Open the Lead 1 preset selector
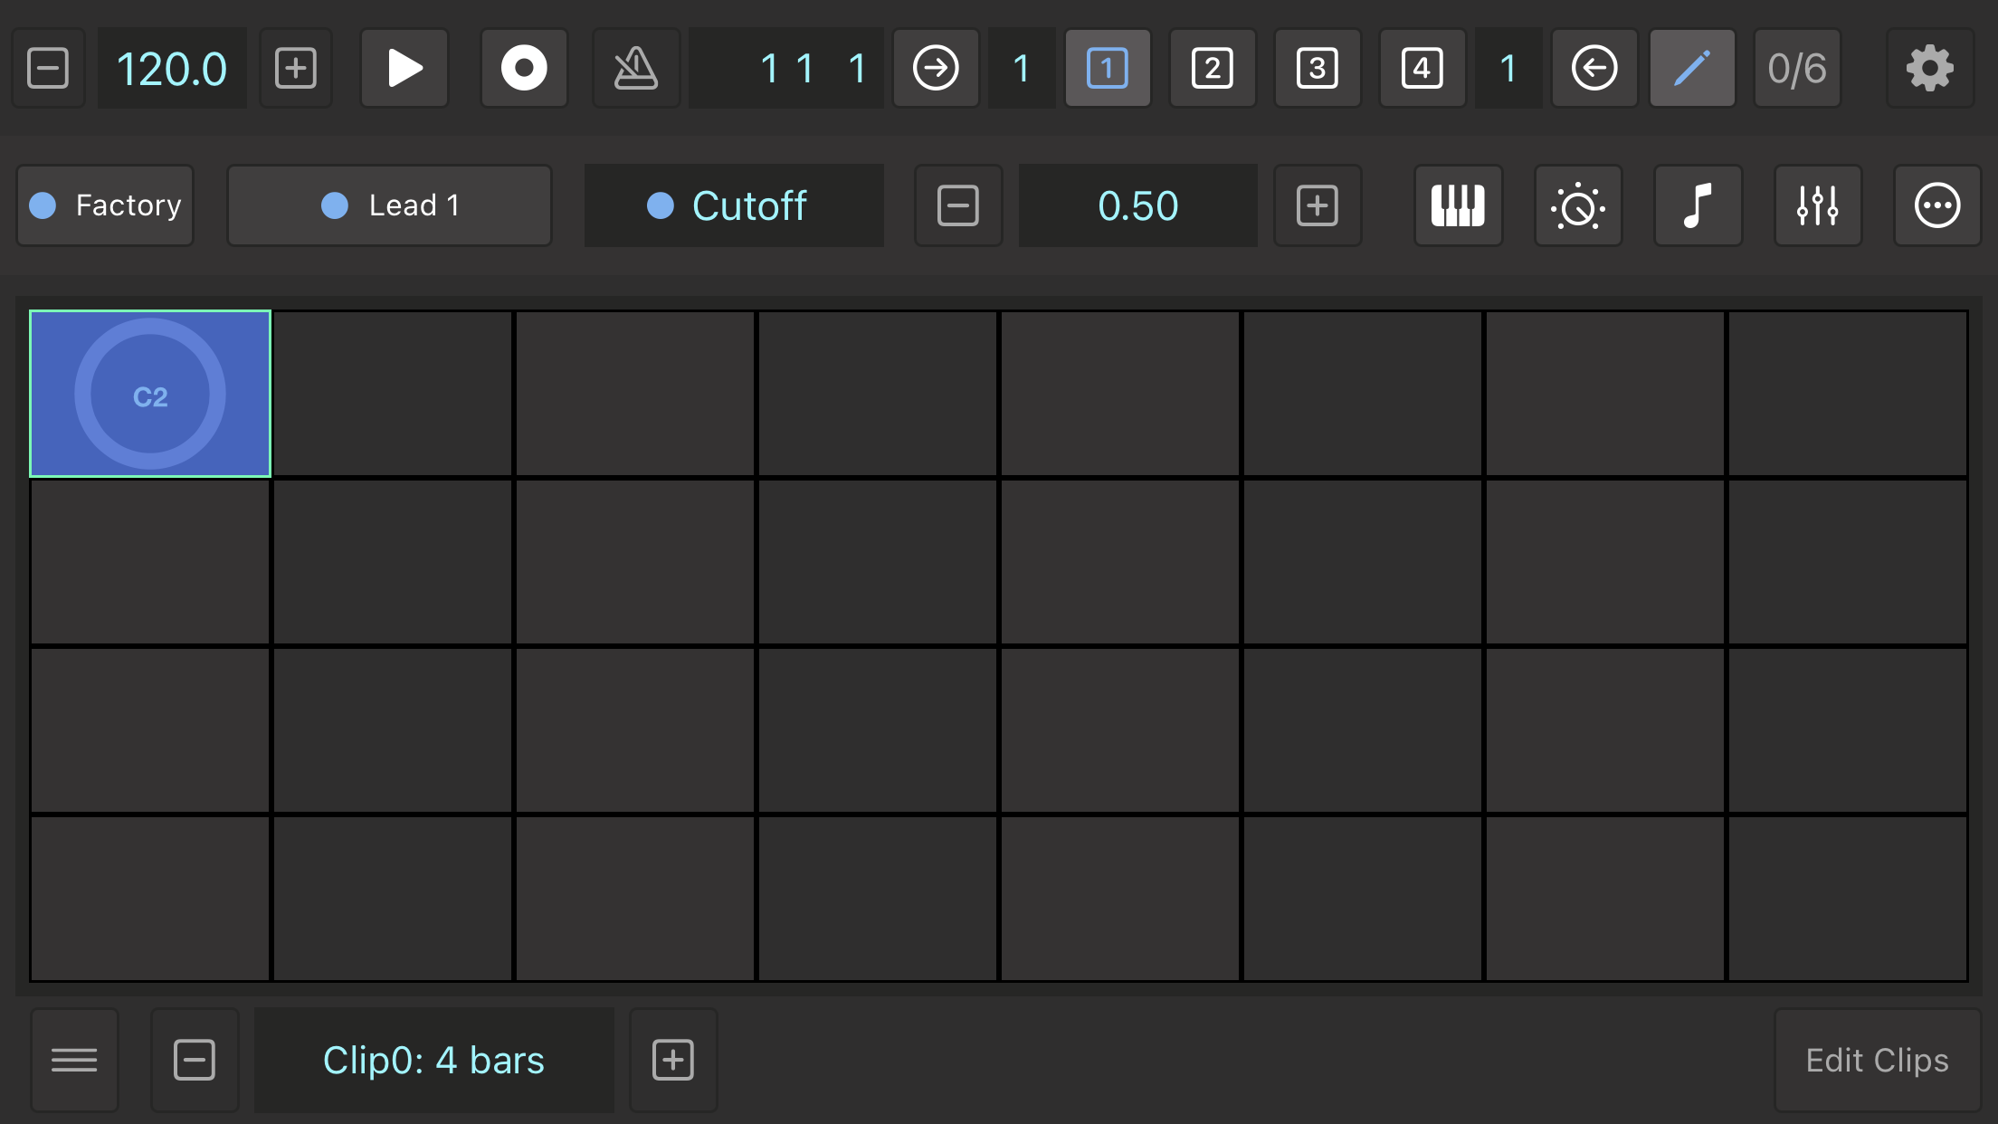Image resolution: width=1998 pixels, height=1124 pixels. tap(389, 205)
